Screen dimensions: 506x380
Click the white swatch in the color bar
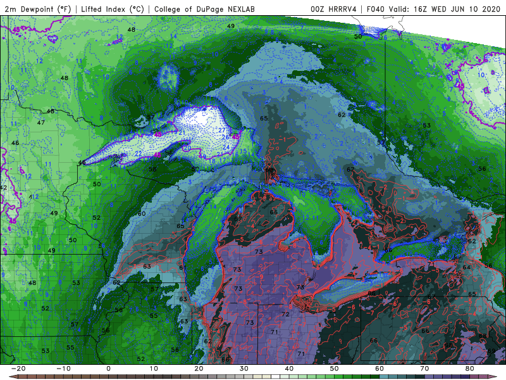click(x=275, y=377)
